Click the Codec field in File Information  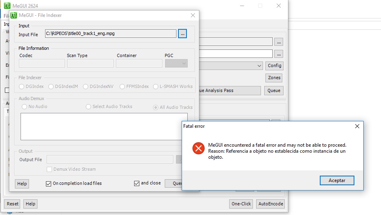[42, 63]
